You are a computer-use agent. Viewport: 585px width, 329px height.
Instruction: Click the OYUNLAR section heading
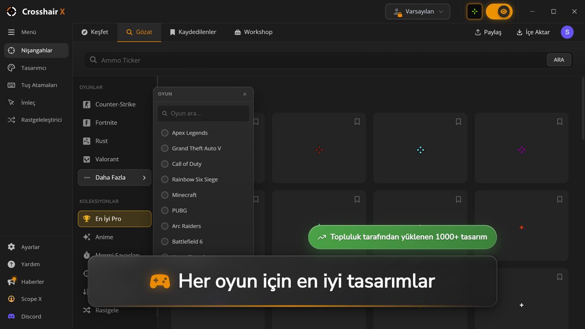coord(91,87)
